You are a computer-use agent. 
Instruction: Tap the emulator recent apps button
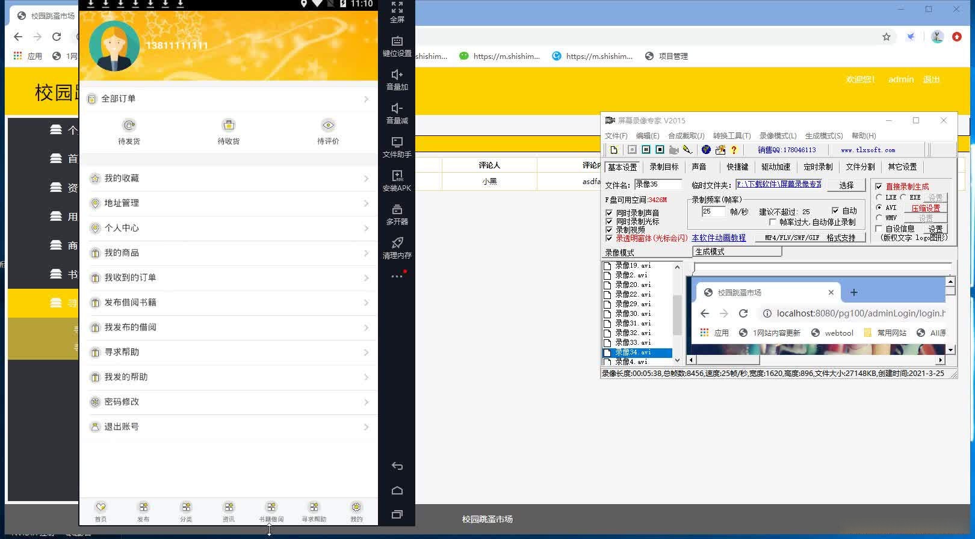tap(397, 514)
